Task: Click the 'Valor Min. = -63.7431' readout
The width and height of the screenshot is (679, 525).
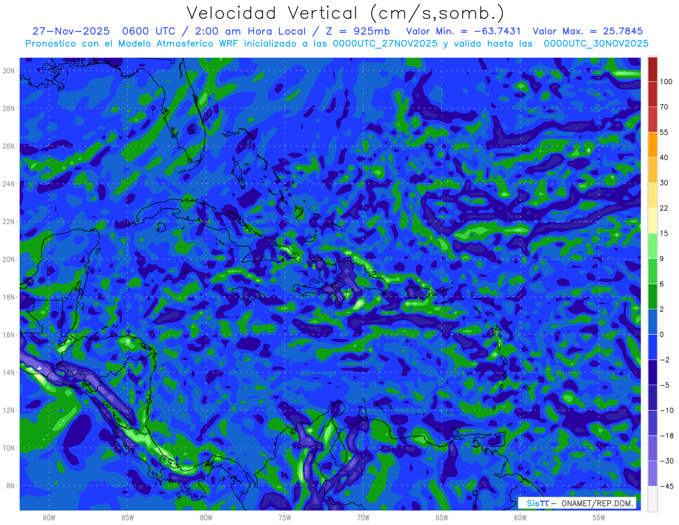Action: [464, 32]
